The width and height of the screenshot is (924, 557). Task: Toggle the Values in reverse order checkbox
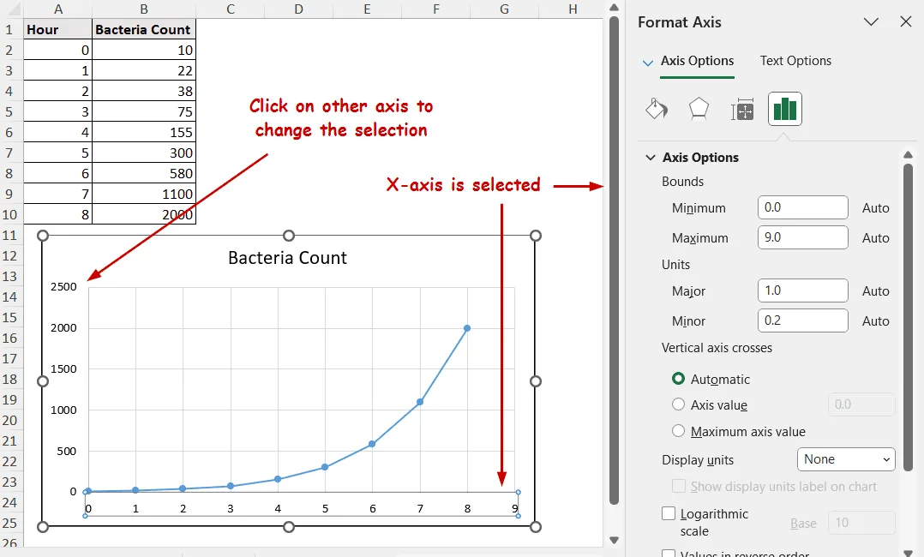coord(669,554)
